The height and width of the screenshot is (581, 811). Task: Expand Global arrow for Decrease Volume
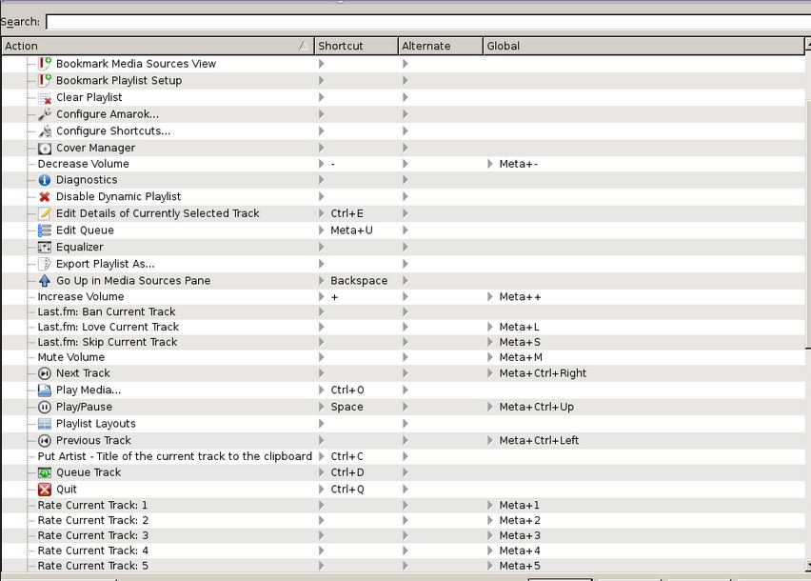490,164
